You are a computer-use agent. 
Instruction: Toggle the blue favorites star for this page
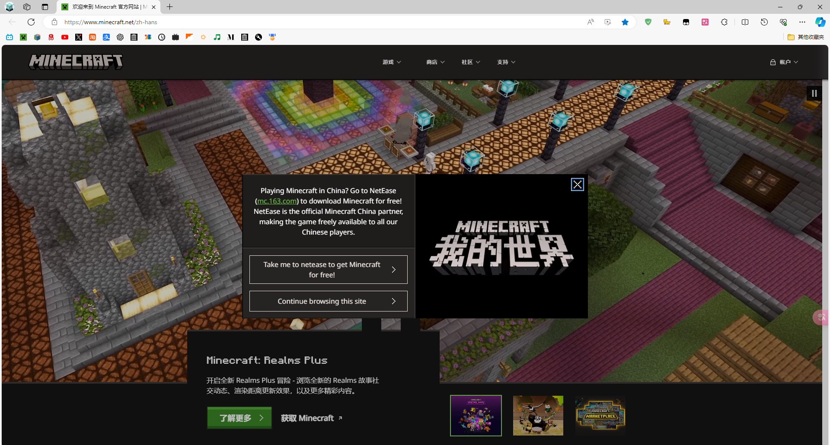point(625,22)
